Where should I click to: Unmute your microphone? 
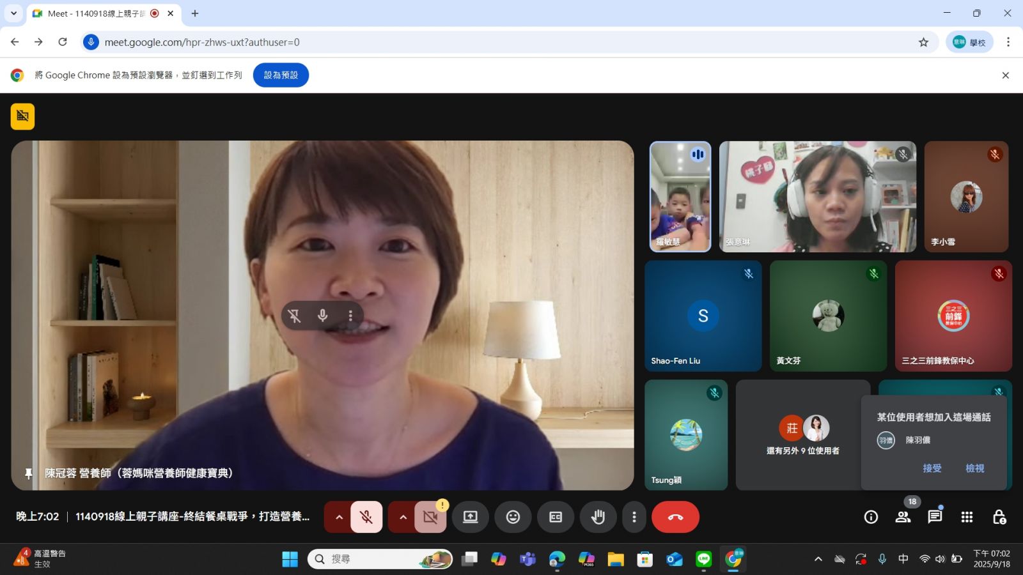click(366, 517)
